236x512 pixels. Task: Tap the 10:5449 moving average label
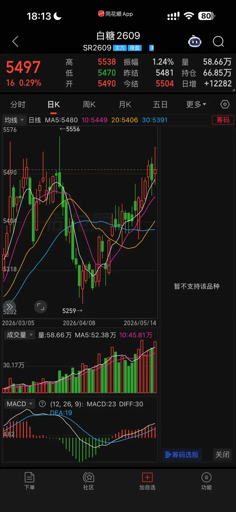[95, 120]
